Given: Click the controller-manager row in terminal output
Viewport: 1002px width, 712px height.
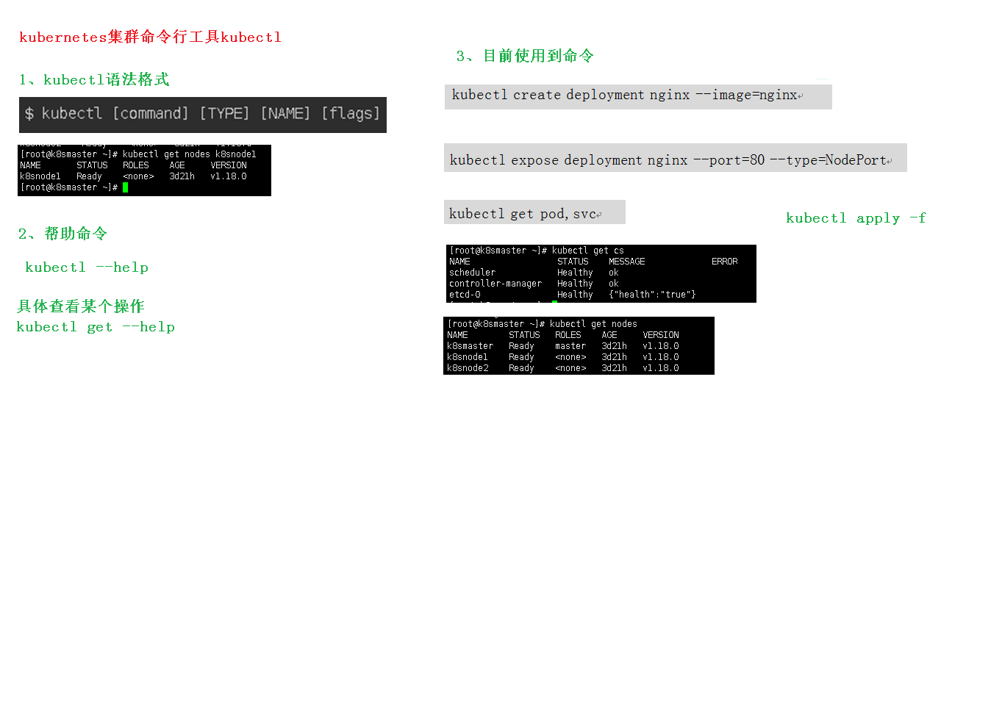Looking at the screenshot, I should [x=495, y=284].
